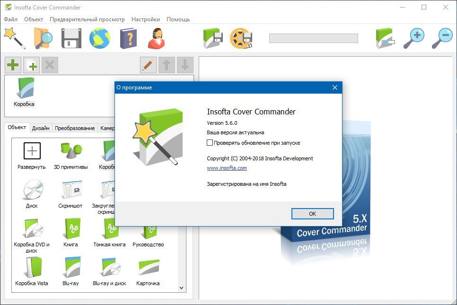
Task: Contact support operator icon
Action: point(157,38)
